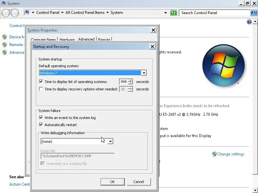Confirm with the OK button

point(113,182)
